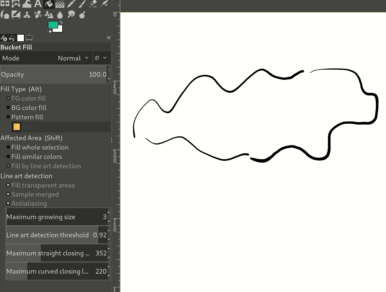Select the Free Select lasso tool

[16, 4]
